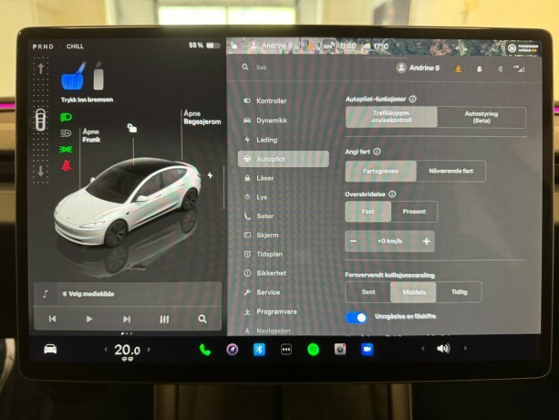The image size is (559, 420).
Task: Open the Spotify app in the dock
Action: (314, 350)
